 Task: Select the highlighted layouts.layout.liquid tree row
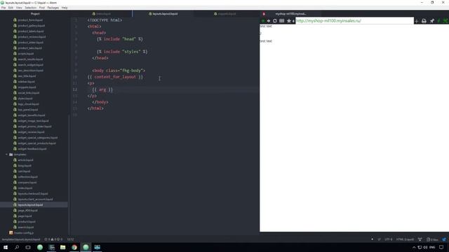click(34, 205)
